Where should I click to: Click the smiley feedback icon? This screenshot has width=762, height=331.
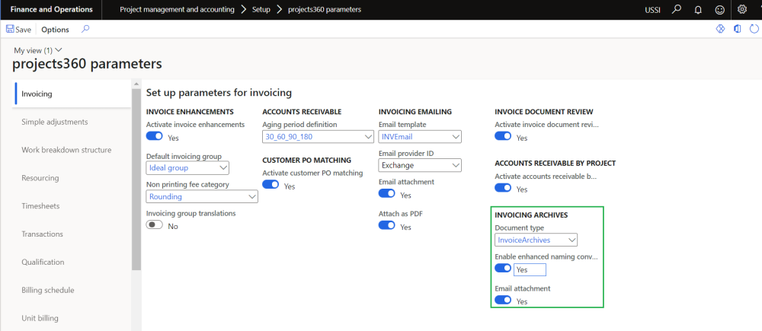click(x=719, y=9)
